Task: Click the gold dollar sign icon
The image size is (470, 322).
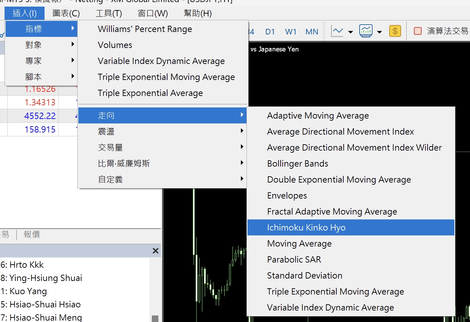Action: tap(395, 31)
